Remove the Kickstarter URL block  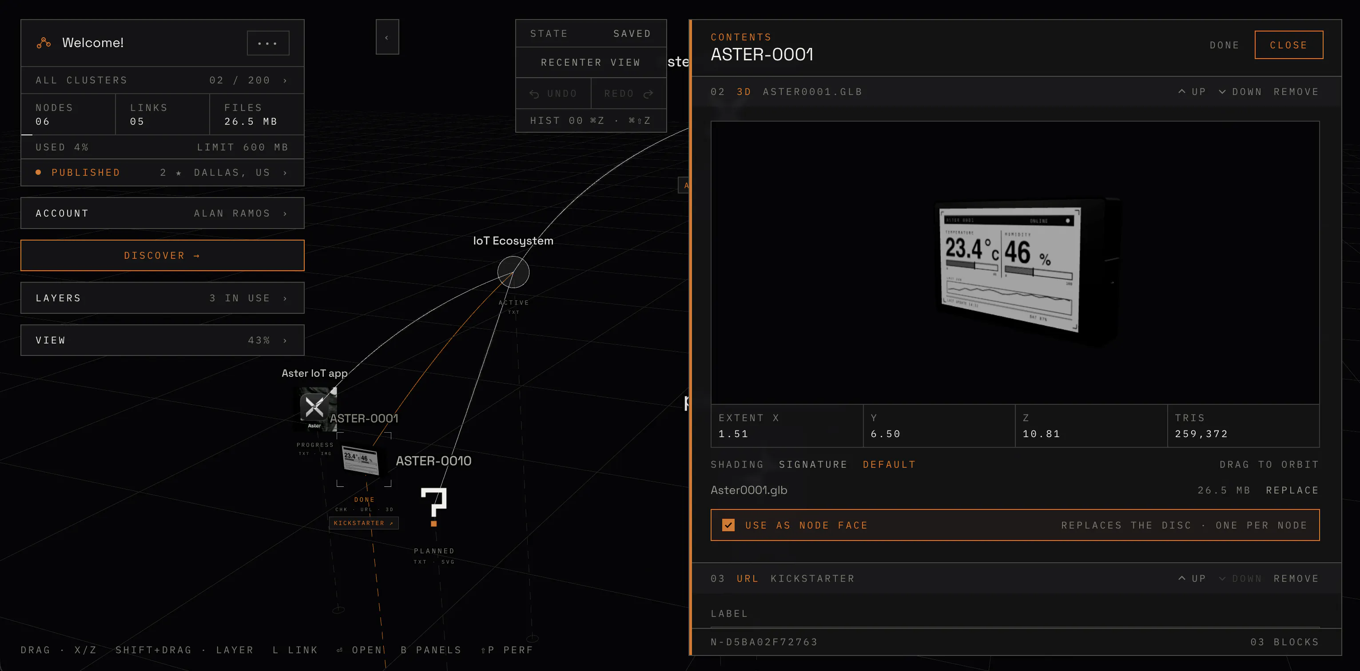point(1296,579)
